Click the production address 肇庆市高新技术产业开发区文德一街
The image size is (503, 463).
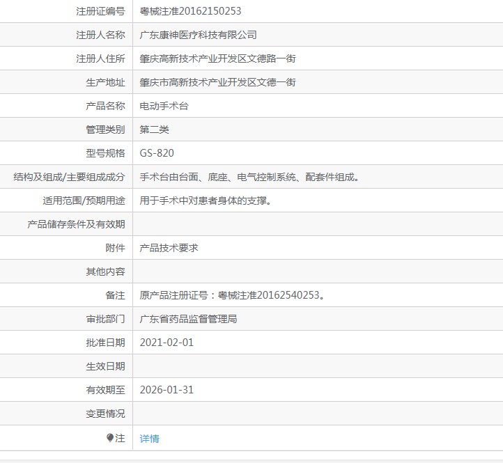217,82
